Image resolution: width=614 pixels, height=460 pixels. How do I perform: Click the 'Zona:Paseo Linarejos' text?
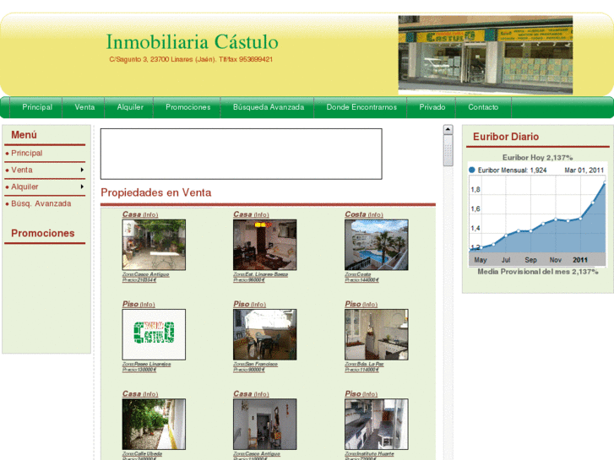click(x=146, y=364)
